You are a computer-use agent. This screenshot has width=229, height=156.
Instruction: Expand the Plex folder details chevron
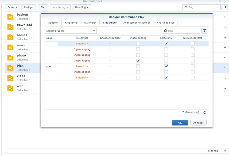[x=225, y=68]
